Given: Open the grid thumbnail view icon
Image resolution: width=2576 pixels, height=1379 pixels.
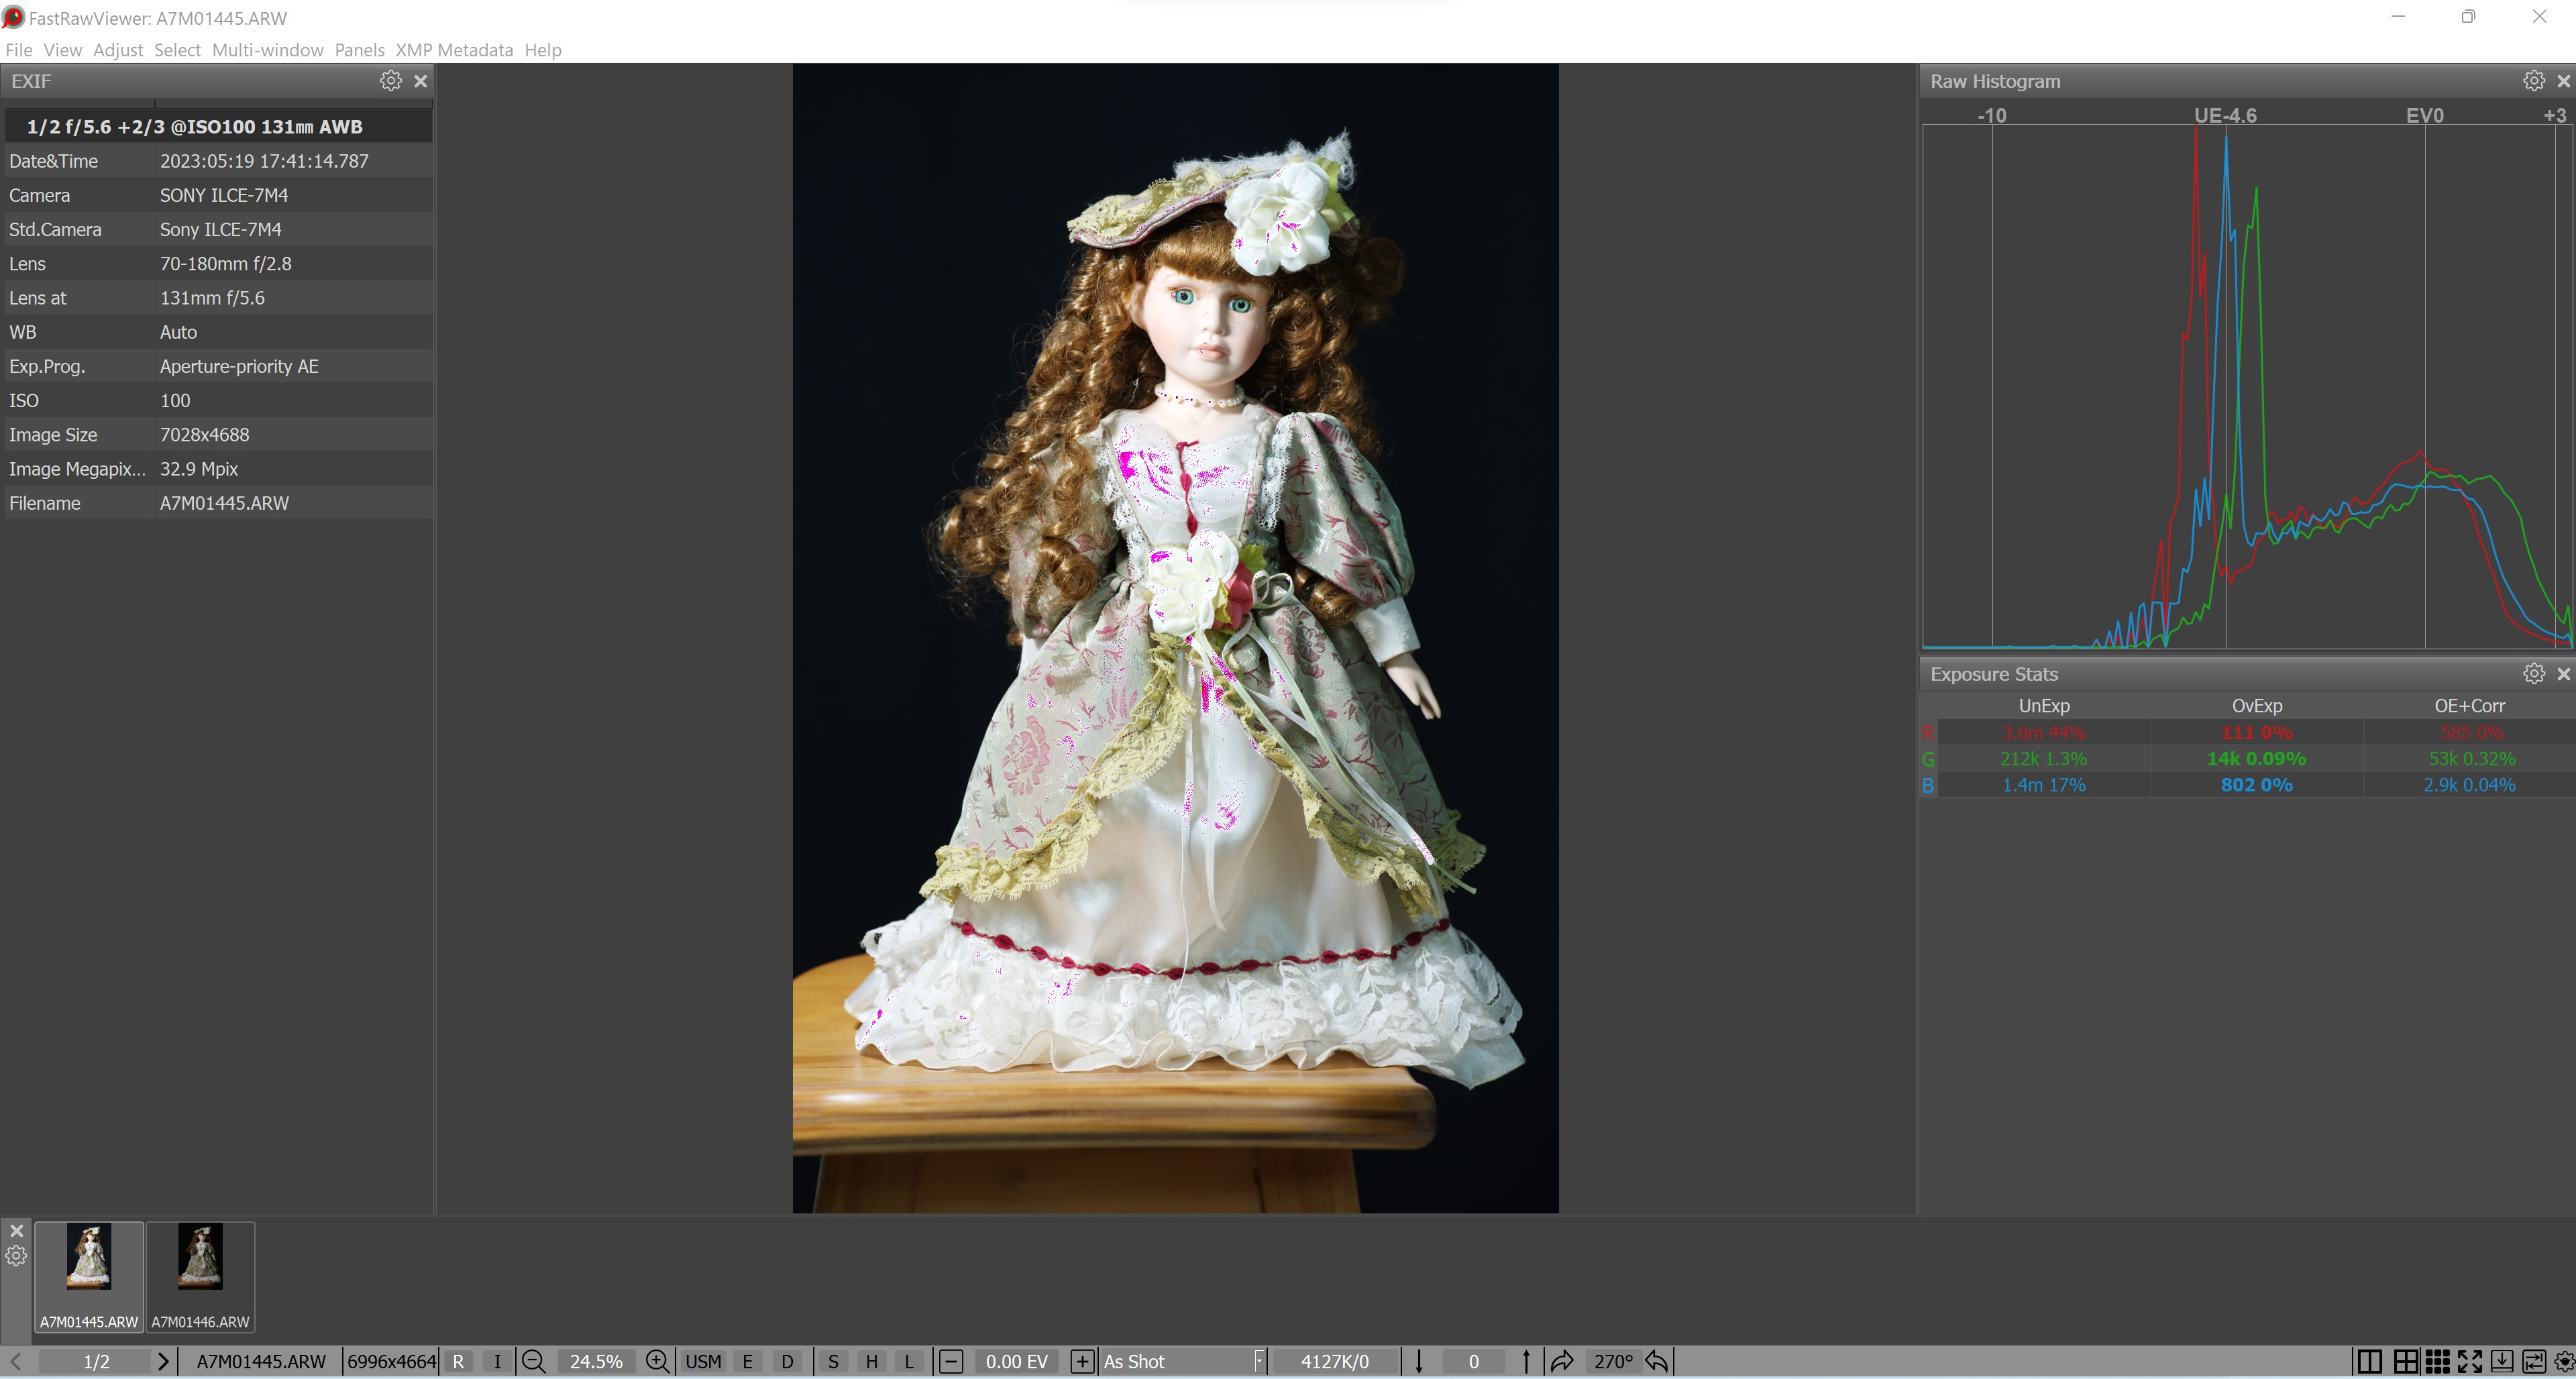Looking at the screenshot, I should [x=2437, y=1361].
